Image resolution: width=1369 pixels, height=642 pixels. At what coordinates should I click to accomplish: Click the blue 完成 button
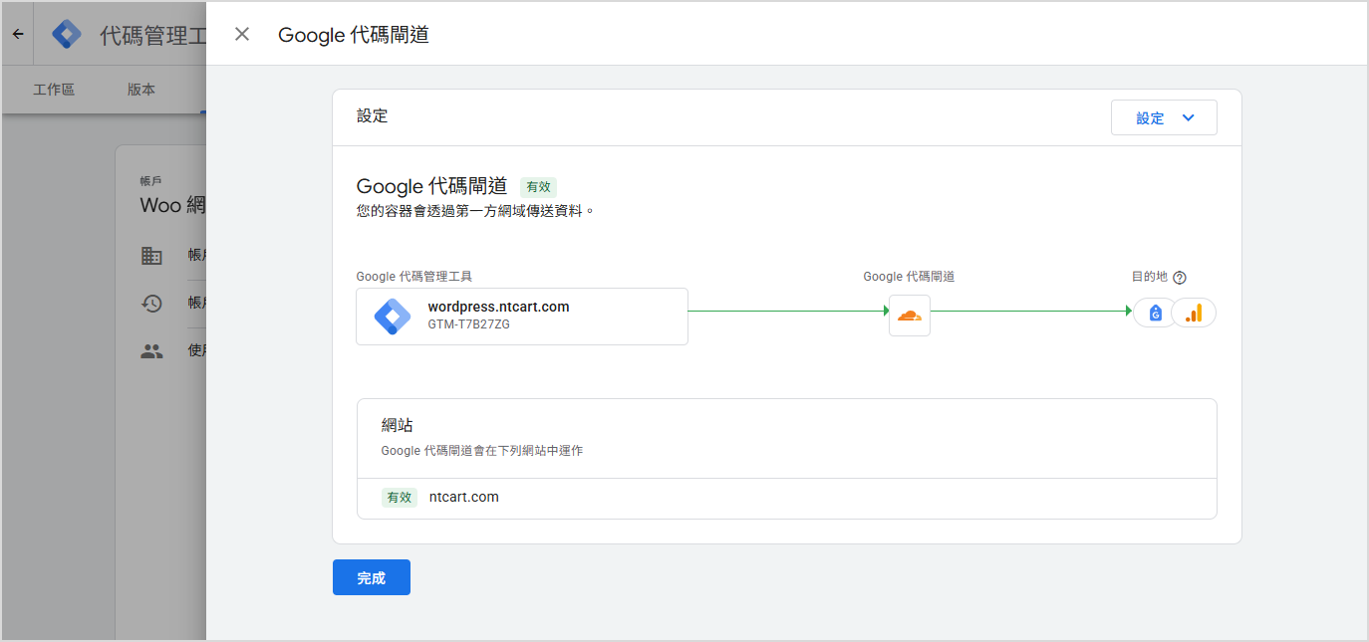click(372, 577)
